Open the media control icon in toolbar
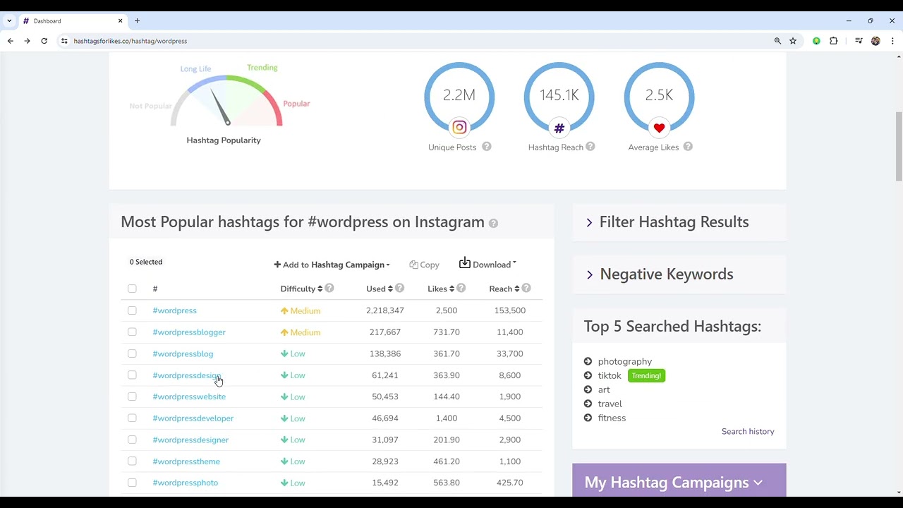The image size is (903, 508). coord(859,41)
